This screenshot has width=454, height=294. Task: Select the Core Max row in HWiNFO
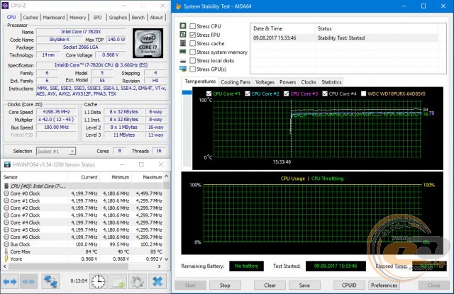82,251
